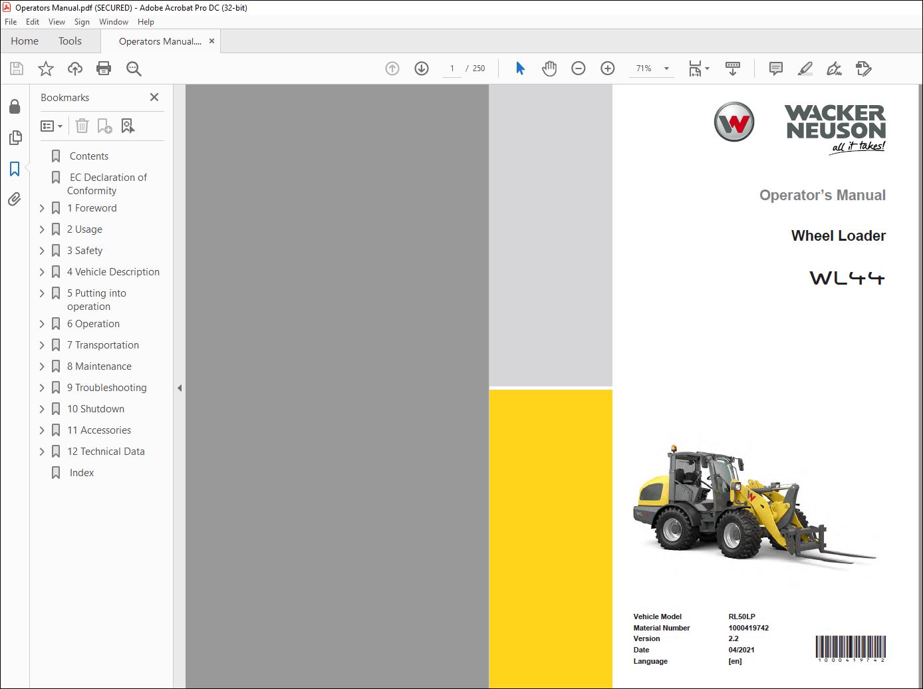Go to 10 Shutdown bookmark
The image size is (923, 689).
point(96,409)
